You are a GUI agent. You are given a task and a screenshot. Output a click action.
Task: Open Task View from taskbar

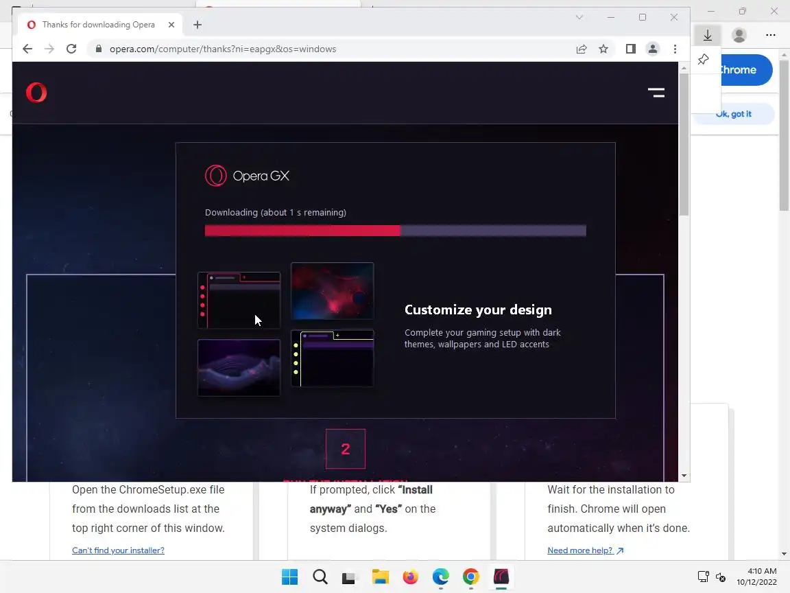[x=348, y=577]
